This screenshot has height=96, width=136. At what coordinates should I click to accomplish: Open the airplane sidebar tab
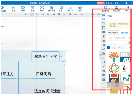[104, 67]
